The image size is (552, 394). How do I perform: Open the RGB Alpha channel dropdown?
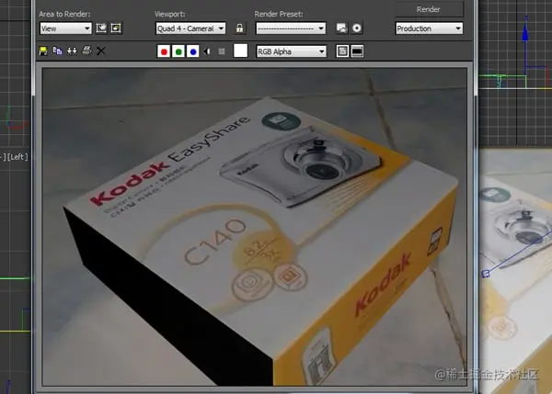(291, 51)
